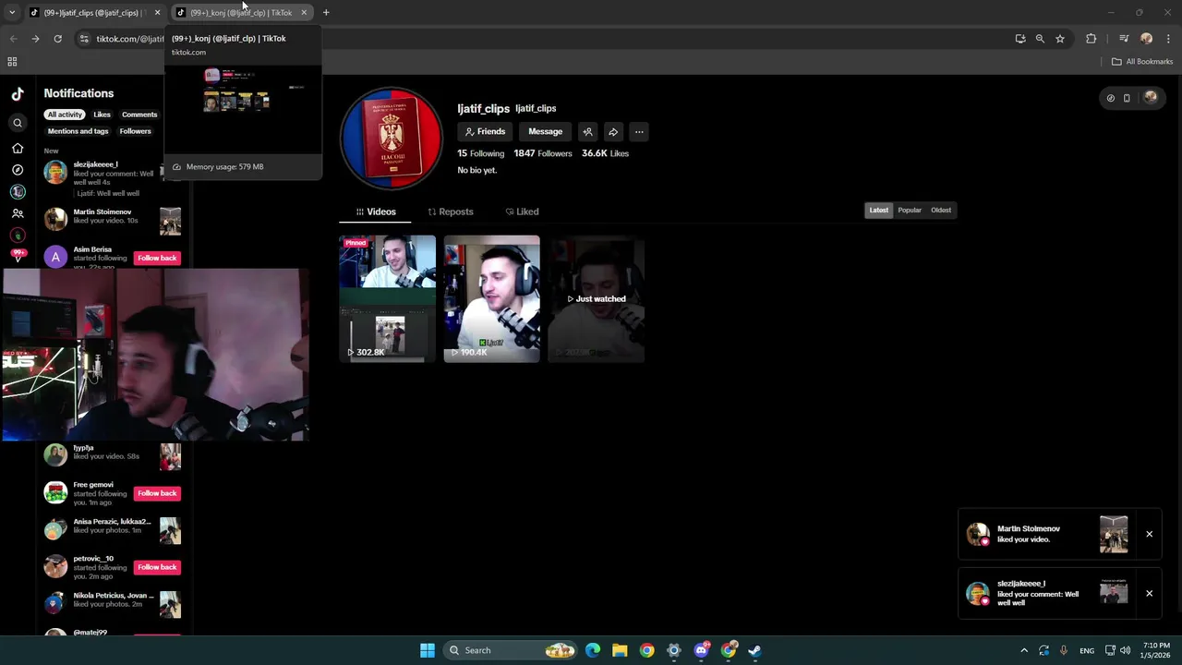The height and width of the screenshot is (665, 1182).
Task: Dismiss the Martin Stoimenov notification popup
Action: 1150,534
